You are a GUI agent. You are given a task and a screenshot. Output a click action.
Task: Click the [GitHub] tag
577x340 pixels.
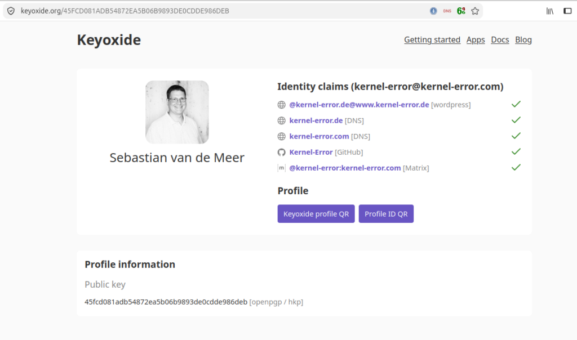point(349,152)
